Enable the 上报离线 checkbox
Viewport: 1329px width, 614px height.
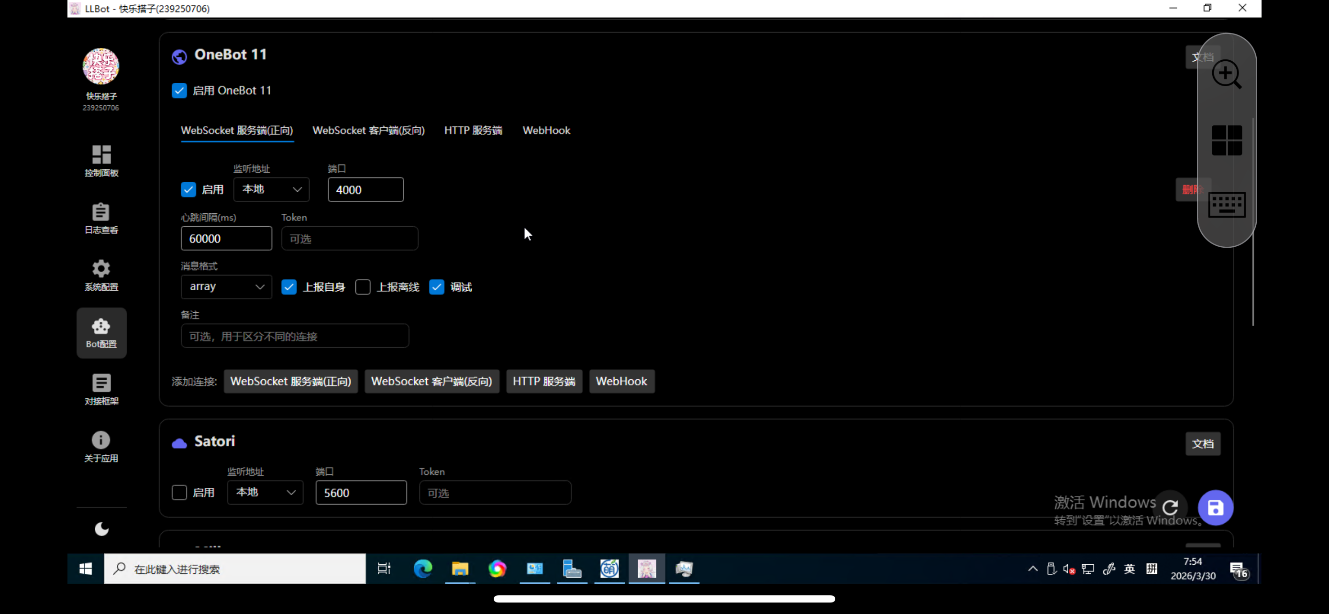pyautogui.click(x=363, y=286)
